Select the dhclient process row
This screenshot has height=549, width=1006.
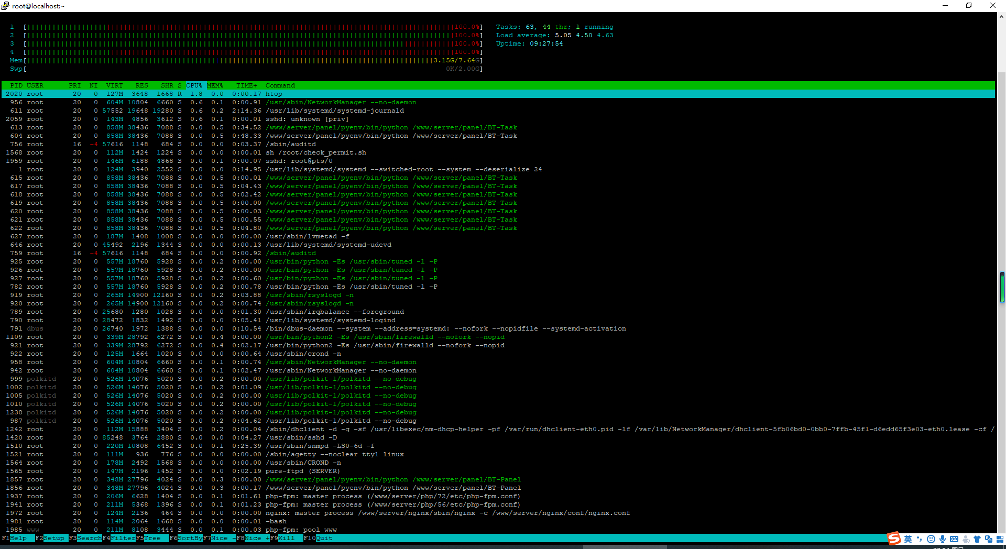[498, 429]
